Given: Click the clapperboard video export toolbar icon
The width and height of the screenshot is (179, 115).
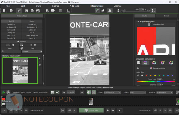Looking at the screenshot, I should 38,11.
